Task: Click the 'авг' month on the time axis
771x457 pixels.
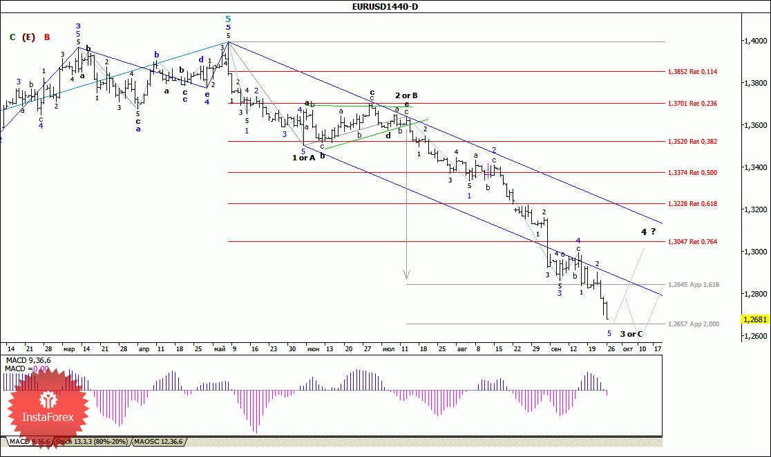Action: [x=462, y=348]
